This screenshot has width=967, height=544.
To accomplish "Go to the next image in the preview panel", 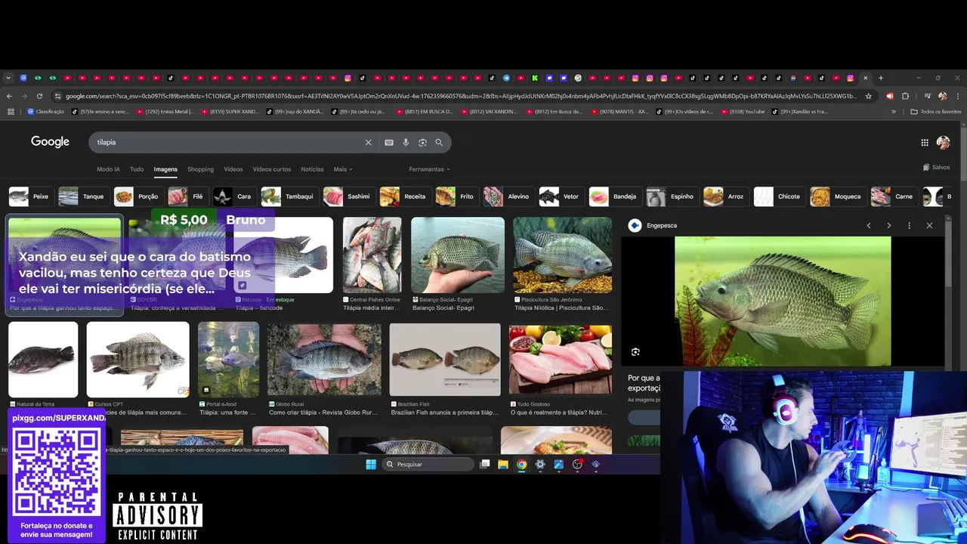I will point(888,225).
